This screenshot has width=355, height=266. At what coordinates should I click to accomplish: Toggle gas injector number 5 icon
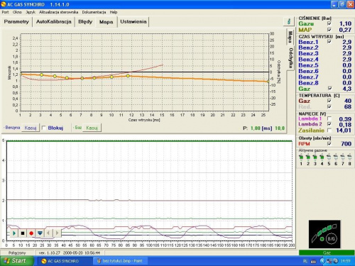(x=329, y=157)
